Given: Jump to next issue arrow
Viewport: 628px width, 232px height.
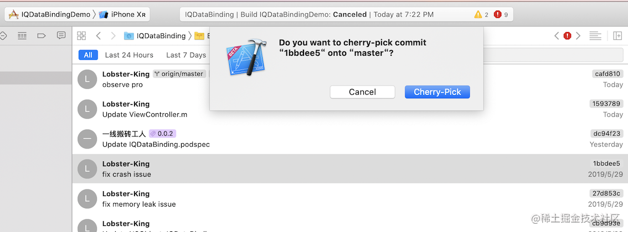Looking at the screenshot, I should (x=578, y=36).
